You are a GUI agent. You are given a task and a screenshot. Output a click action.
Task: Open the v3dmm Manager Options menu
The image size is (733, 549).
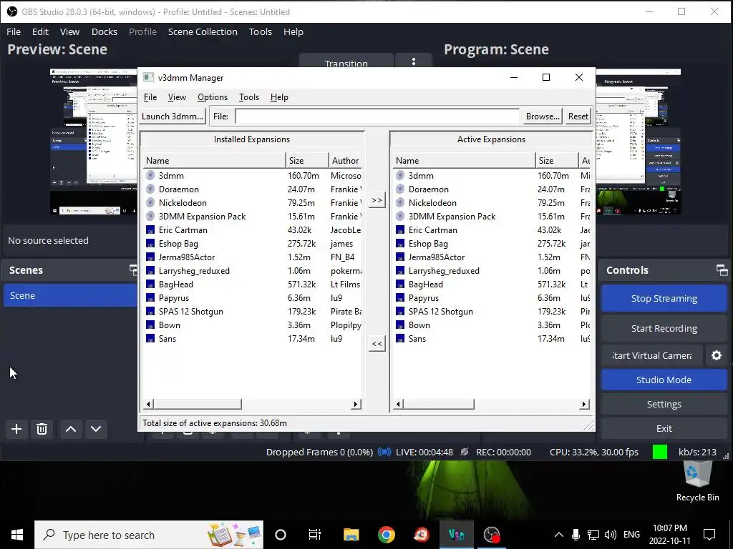212,97
